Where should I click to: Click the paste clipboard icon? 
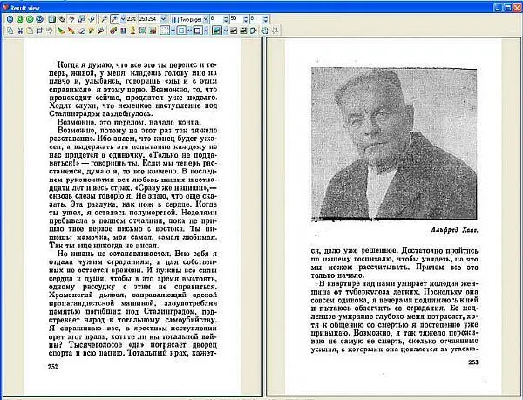pos(30,31)
